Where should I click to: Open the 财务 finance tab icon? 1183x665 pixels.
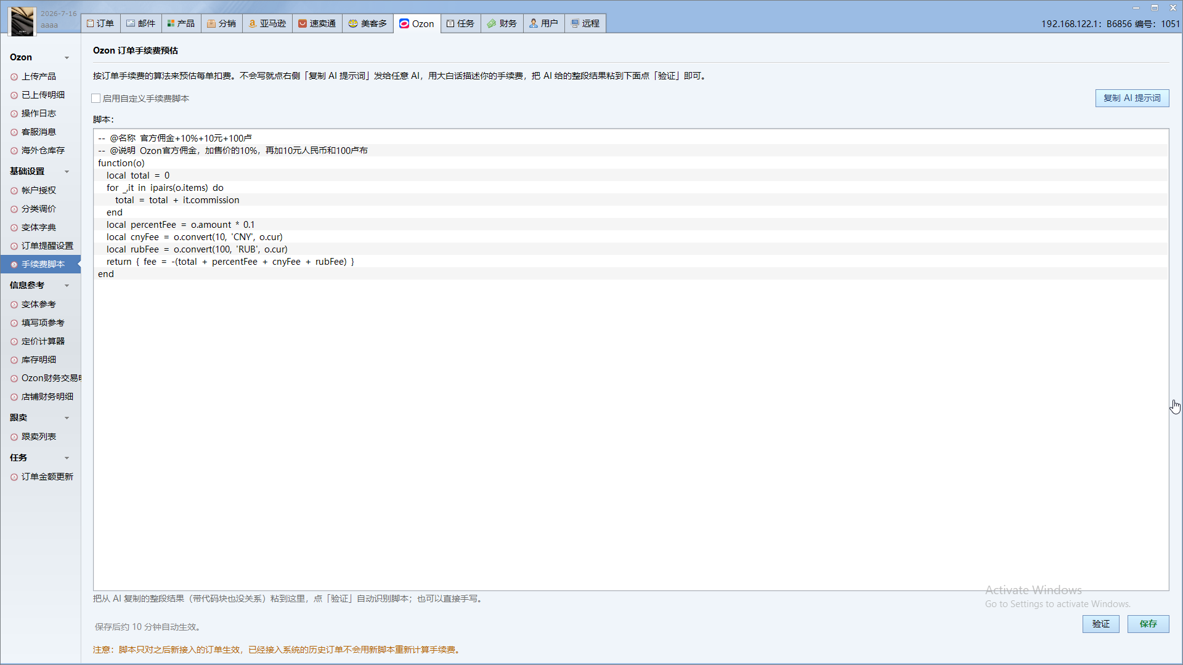492,23
